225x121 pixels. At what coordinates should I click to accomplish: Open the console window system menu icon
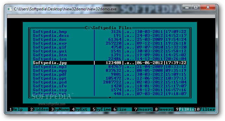[10, 9]
